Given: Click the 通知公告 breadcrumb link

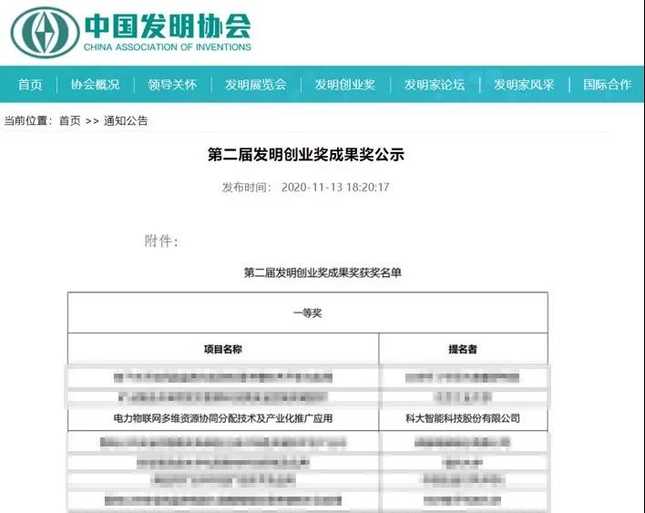Looking at the screenshot, I should [126, 120].
